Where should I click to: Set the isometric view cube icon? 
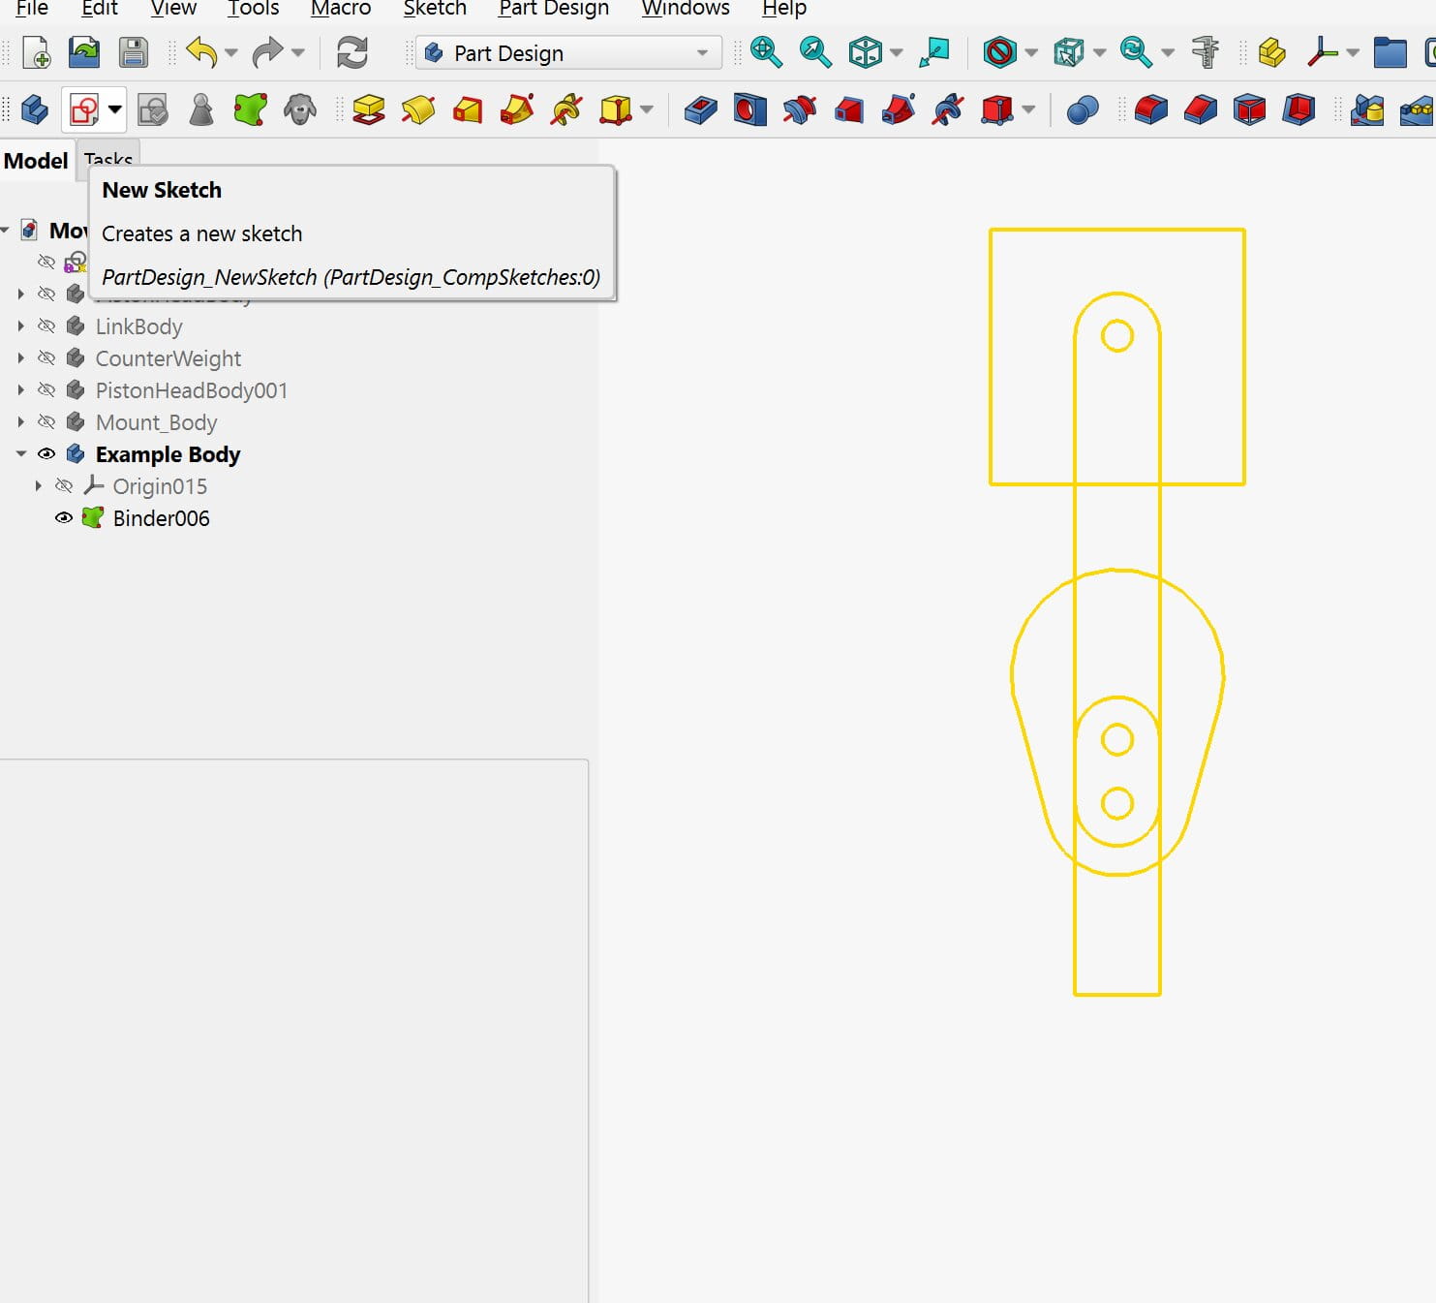coord(865,52)
